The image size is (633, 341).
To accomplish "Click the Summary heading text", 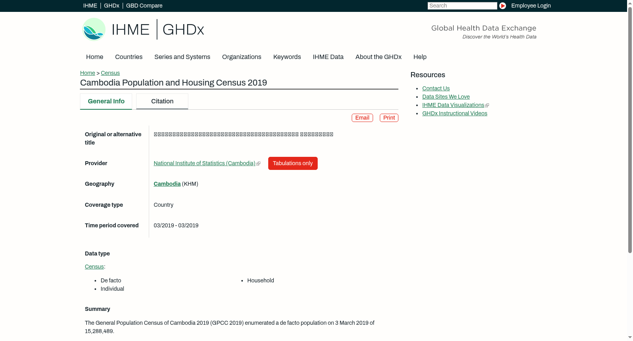I will [97, 309].
